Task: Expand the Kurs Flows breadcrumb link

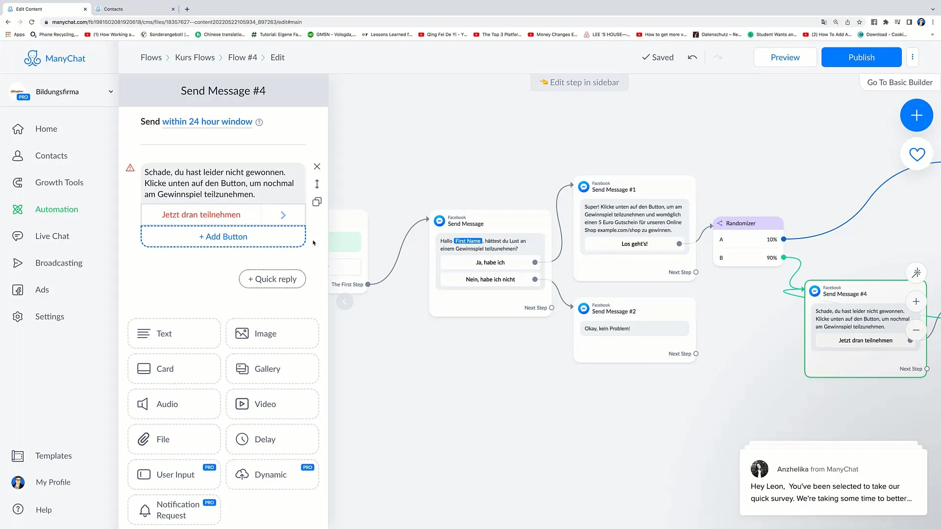Action: [x=194, y=57]
